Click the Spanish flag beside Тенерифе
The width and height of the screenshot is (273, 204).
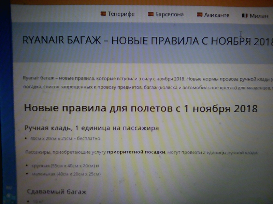click(x=103, y=14)
